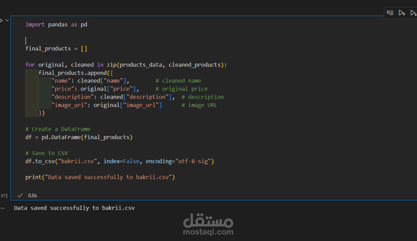This screenshot has width=417, height=241.
Task: Click the Run by Line icon
Action: pyautogui.click(x=390, y=13)
